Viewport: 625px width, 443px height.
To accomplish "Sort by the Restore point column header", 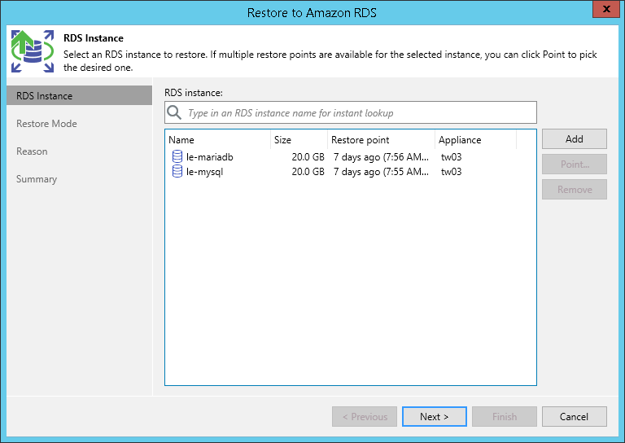I will [381, 140].
